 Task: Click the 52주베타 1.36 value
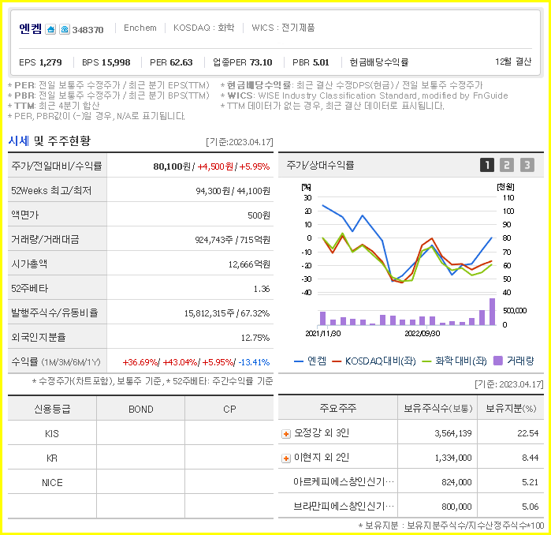pos(262,289)
